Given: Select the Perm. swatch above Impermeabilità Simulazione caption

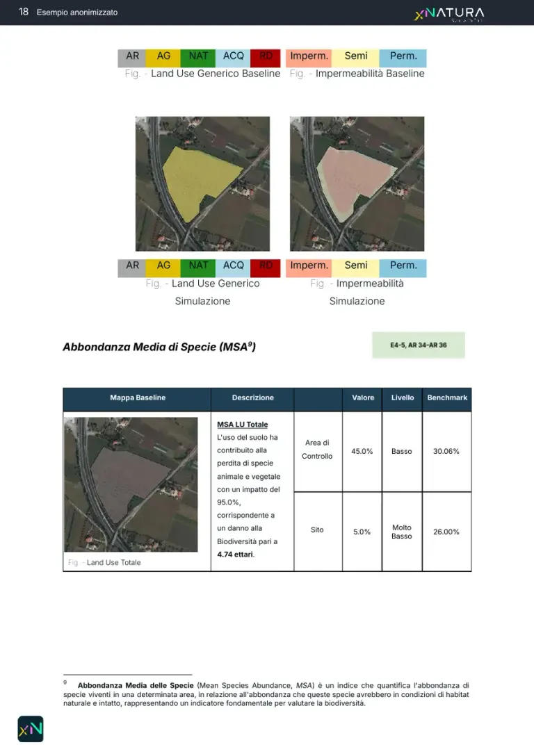Looking at the screenshot, I should [x=403, y=268].
